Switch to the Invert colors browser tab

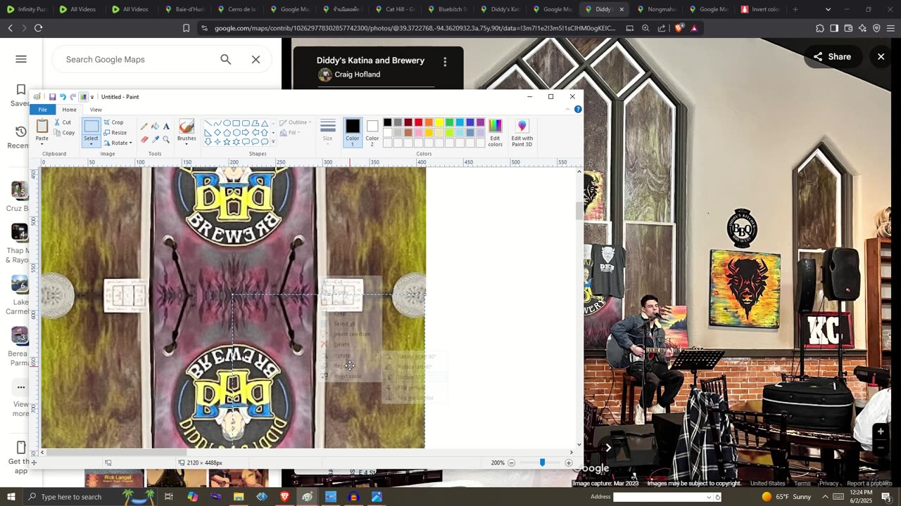760,9
